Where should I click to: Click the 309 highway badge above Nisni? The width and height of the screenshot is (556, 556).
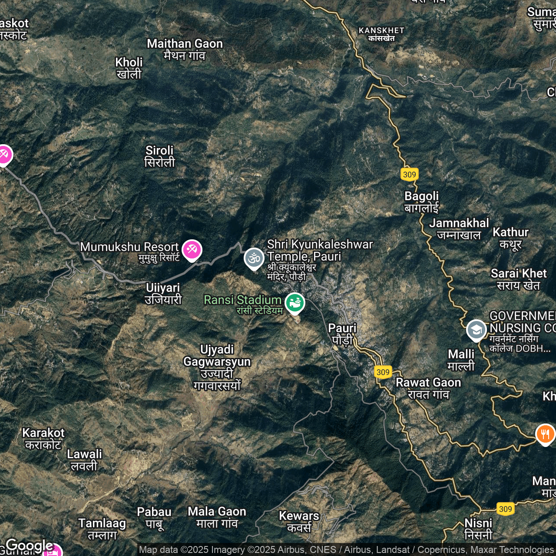(x=506, y=509)
